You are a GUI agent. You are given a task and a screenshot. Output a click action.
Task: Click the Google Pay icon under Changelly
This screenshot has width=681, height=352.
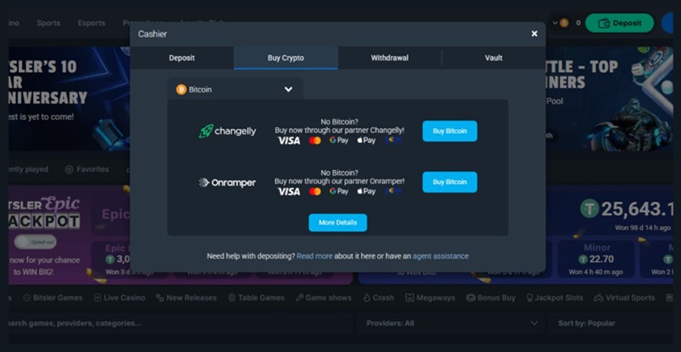(x=339, y=140)
